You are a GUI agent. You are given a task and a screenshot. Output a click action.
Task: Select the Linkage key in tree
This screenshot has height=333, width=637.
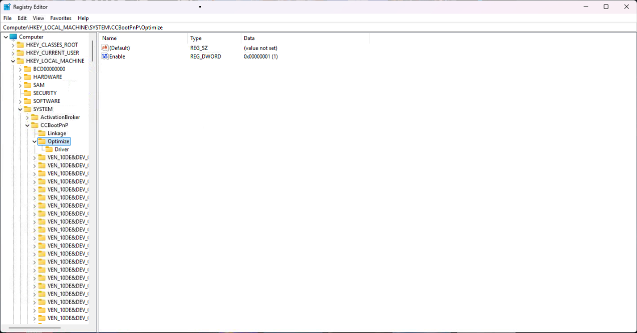tap(57, 133)
